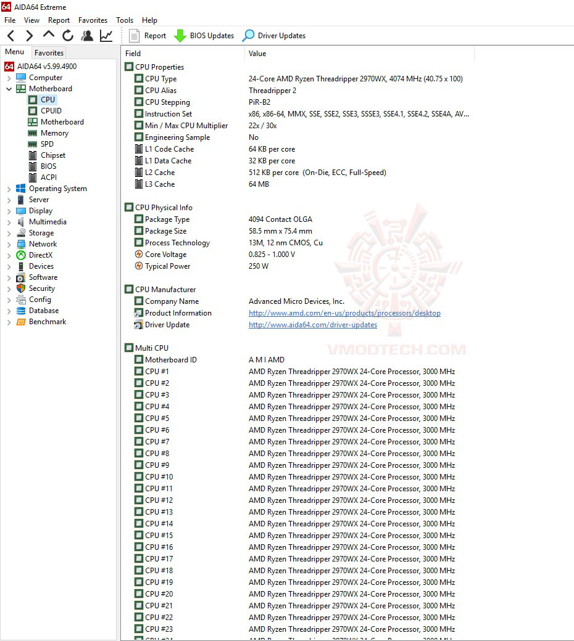Click the Back navigation arrow

click(11, 36)
